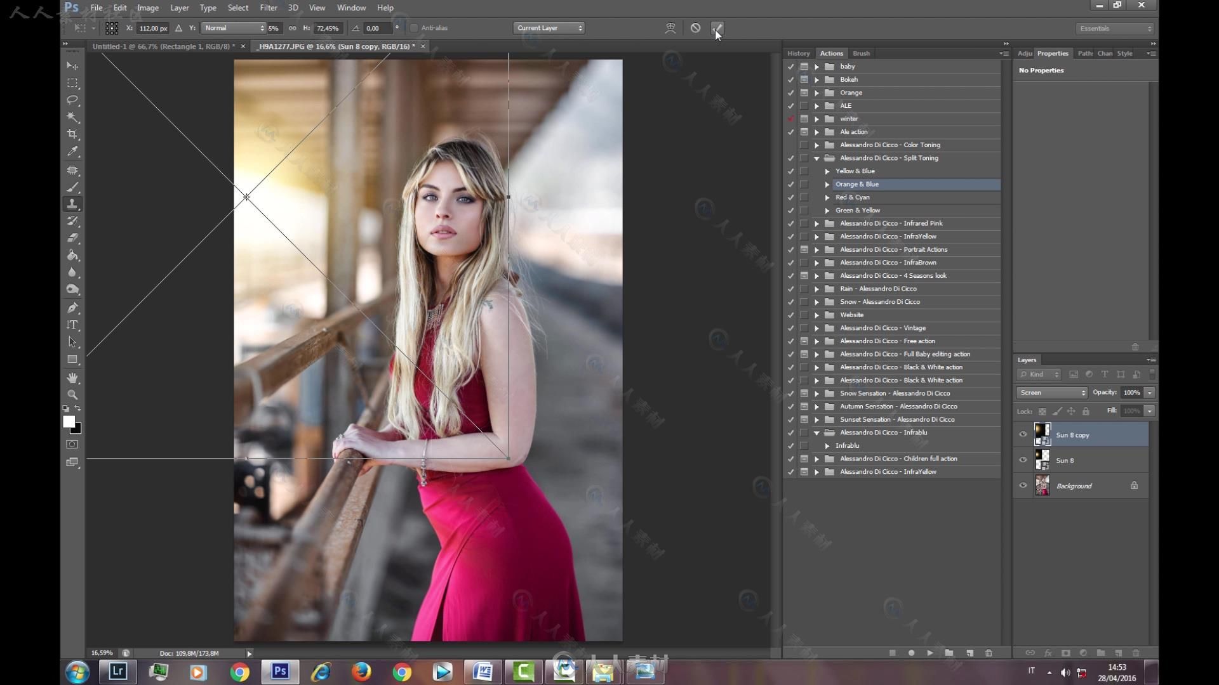Toggle visibility of Sun 8 copy layer

click(1023, 434)
